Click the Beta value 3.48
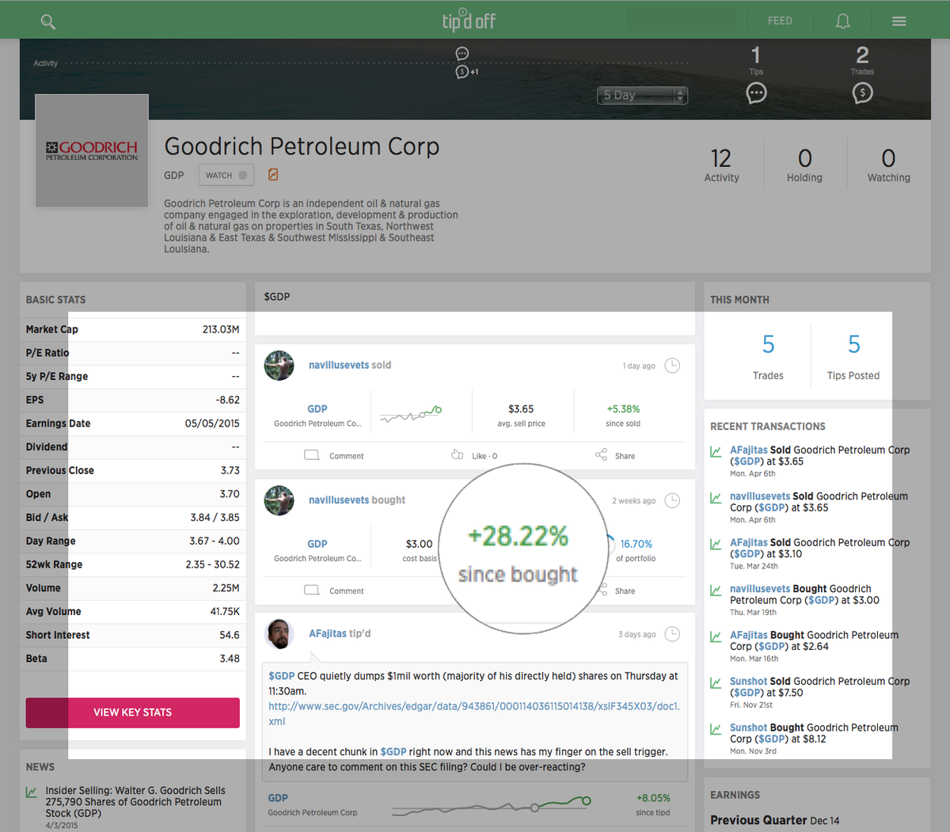 (230, 659)
